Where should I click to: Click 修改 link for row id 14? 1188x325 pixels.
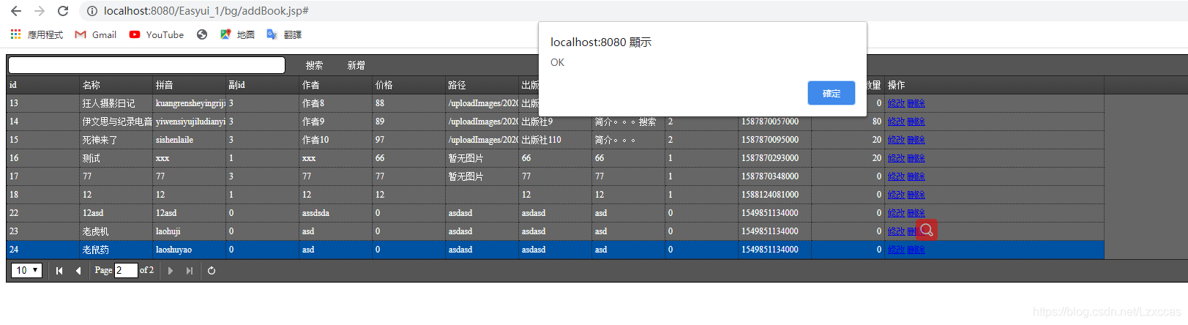tap(896, 122)
